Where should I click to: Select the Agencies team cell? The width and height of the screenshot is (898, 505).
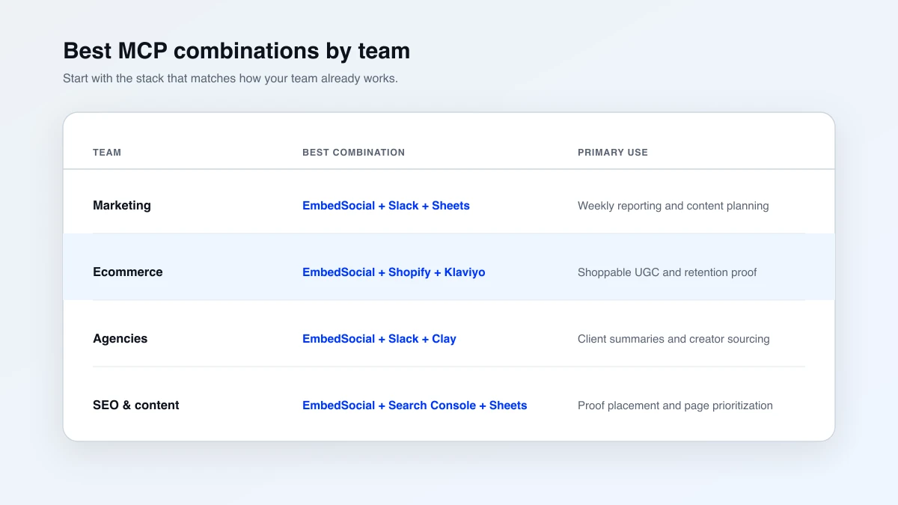[120, 339]
